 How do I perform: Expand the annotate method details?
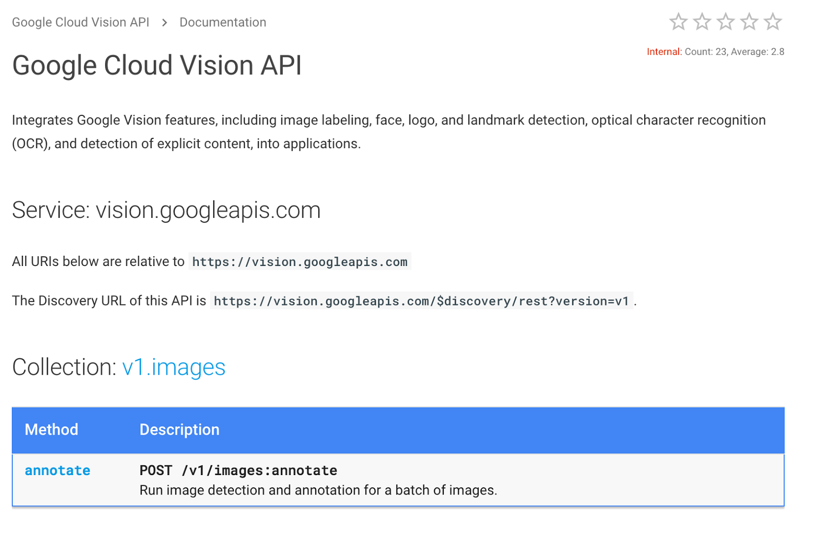tap(57, 470)
